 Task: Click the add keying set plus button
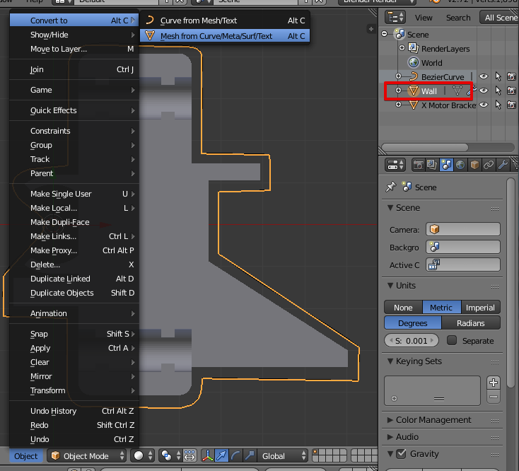pos(494,383)
